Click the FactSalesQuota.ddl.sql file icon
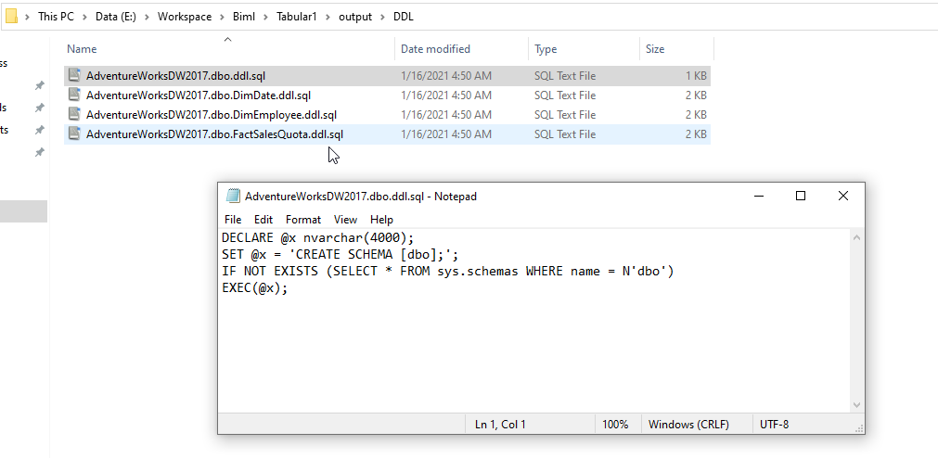This screenshot has height=458, width=938. tap(74, 134)
